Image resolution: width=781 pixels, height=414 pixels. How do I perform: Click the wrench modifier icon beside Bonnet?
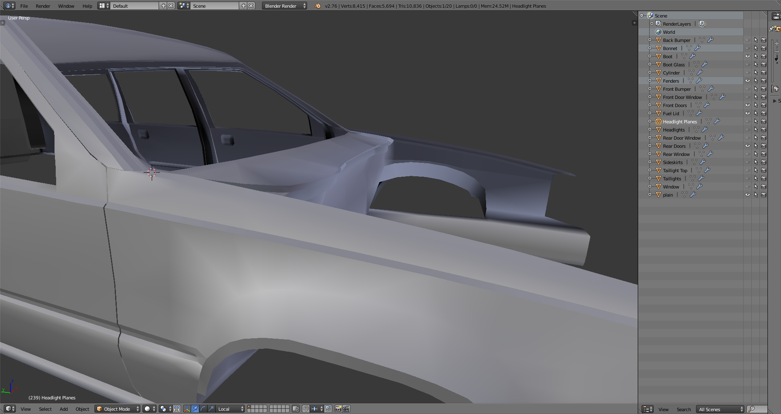[x=697, y=48]
